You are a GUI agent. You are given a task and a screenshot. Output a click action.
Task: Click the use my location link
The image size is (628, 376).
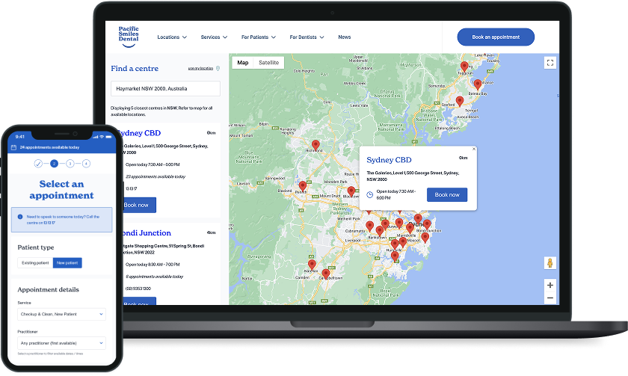(x=200, y=69)
